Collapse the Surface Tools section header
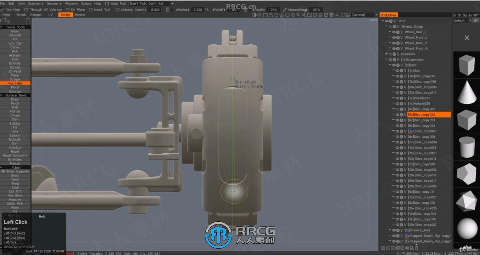This screenshot has height=255, width=480. pos(15,95)
